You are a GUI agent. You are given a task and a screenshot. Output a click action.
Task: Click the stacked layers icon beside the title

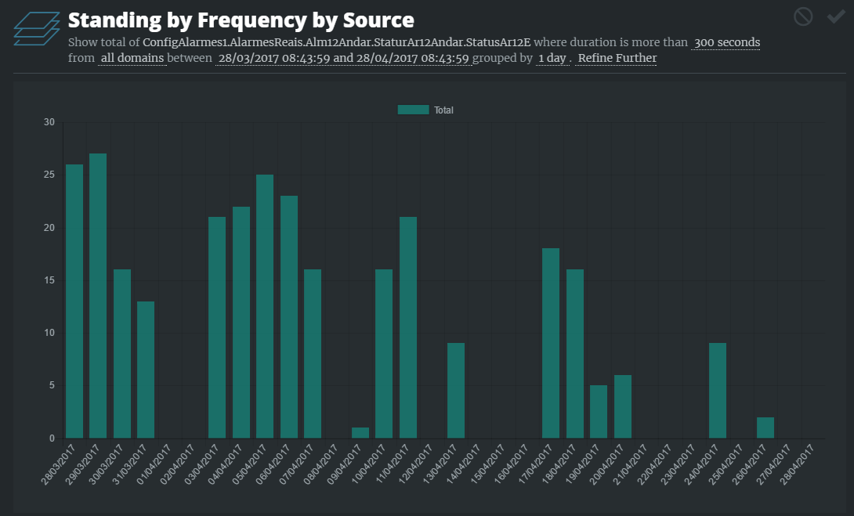(x=37, y=29)
